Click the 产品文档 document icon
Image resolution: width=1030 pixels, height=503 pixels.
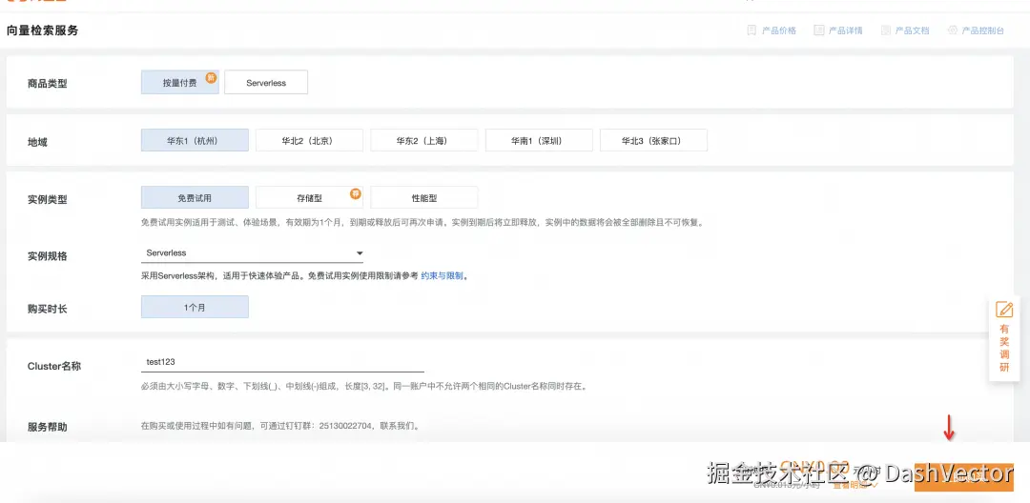coord(885,30)
